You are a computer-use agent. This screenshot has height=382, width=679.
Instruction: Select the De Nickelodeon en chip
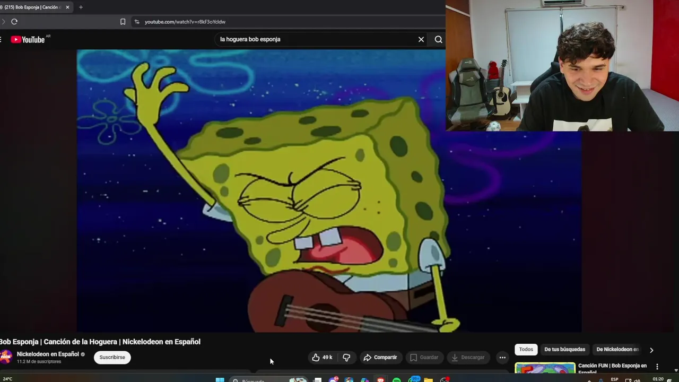point(617,349)
